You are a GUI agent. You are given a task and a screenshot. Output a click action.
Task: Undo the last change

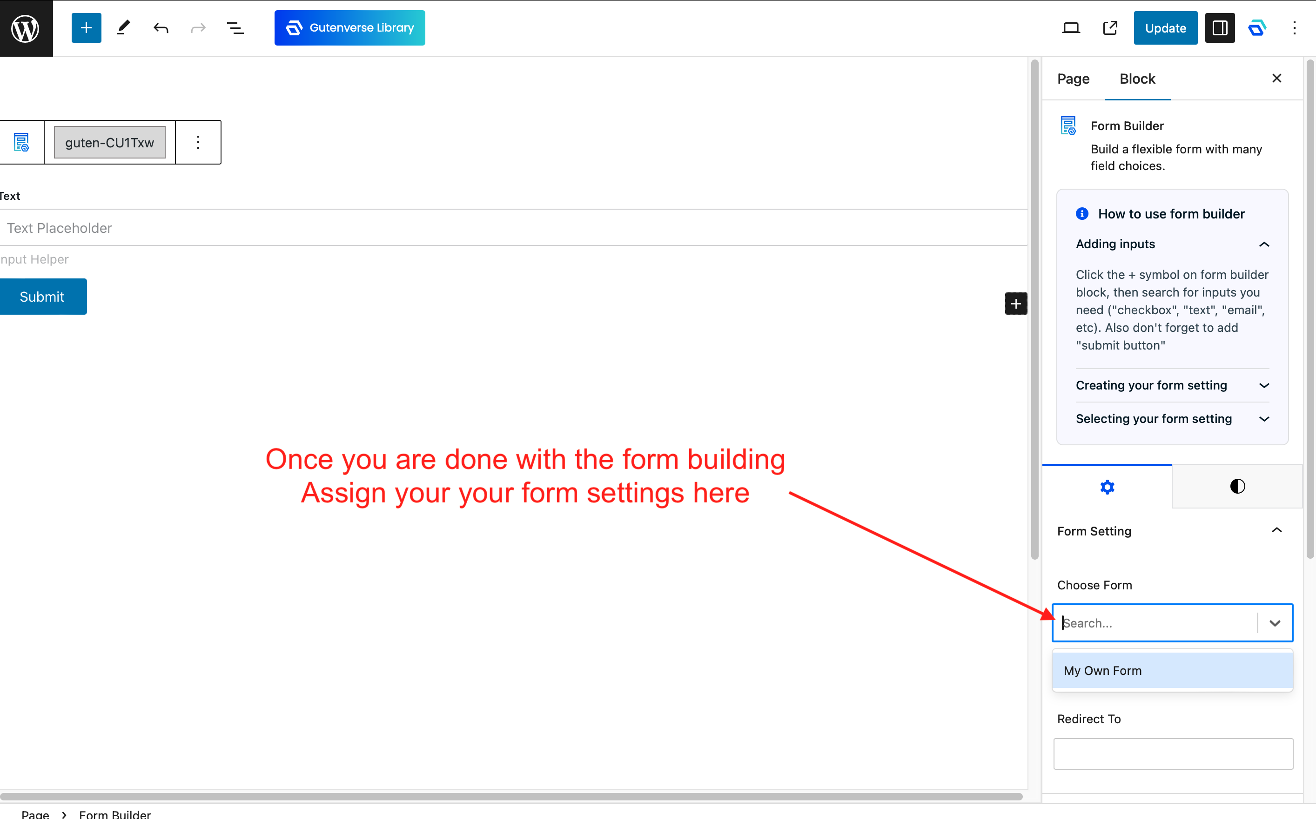pyautogui.click(x=161, y=28)
